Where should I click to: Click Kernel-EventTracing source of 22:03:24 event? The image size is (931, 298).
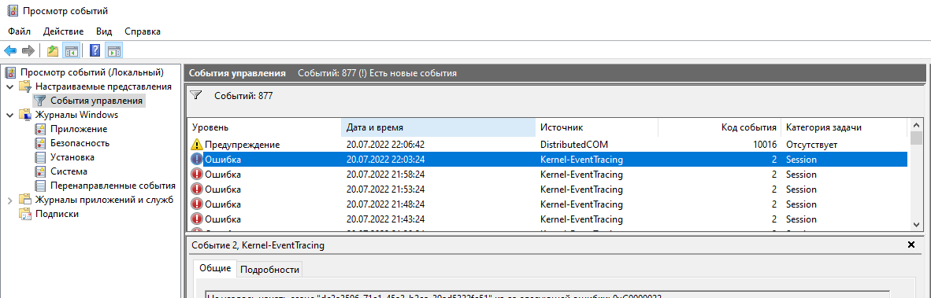tap(581, 160)
